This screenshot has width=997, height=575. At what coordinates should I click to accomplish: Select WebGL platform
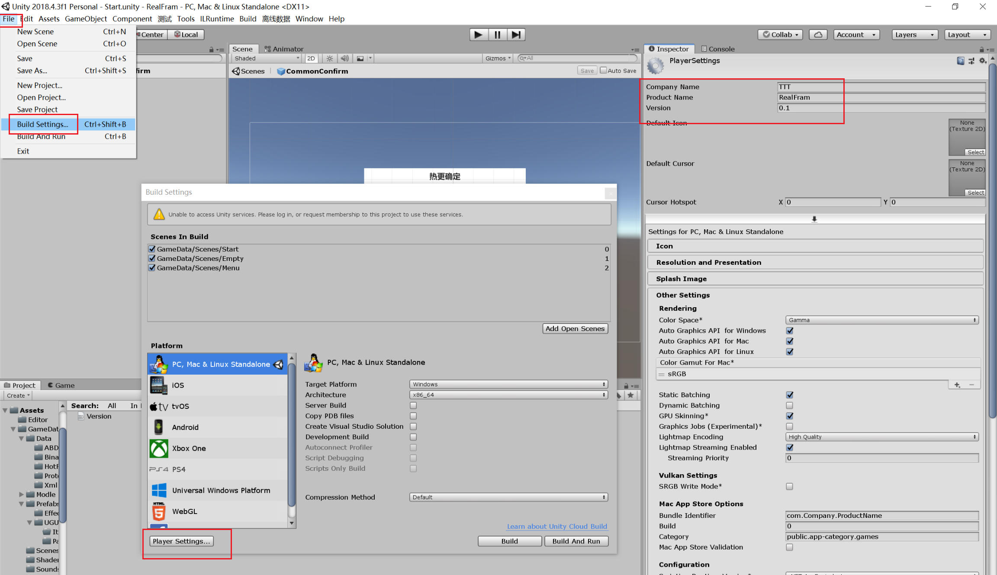tap(218, 511)
